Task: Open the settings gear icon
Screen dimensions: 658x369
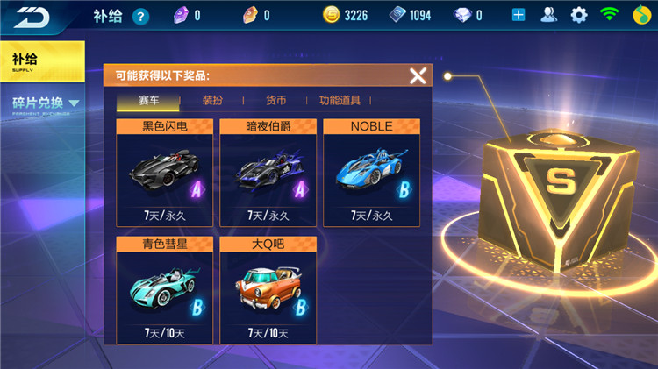Action: 579,16
